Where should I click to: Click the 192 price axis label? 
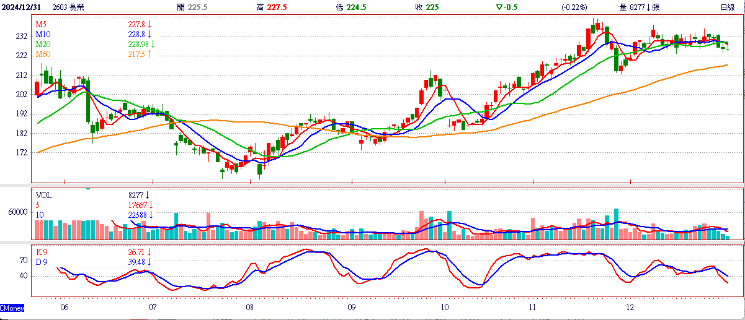pyautogui.click(x=21, y=114)
